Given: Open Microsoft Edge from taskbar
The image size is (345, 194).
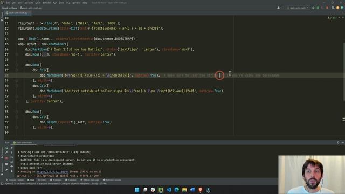Looking at the screenshot, I should pos(177,190).
